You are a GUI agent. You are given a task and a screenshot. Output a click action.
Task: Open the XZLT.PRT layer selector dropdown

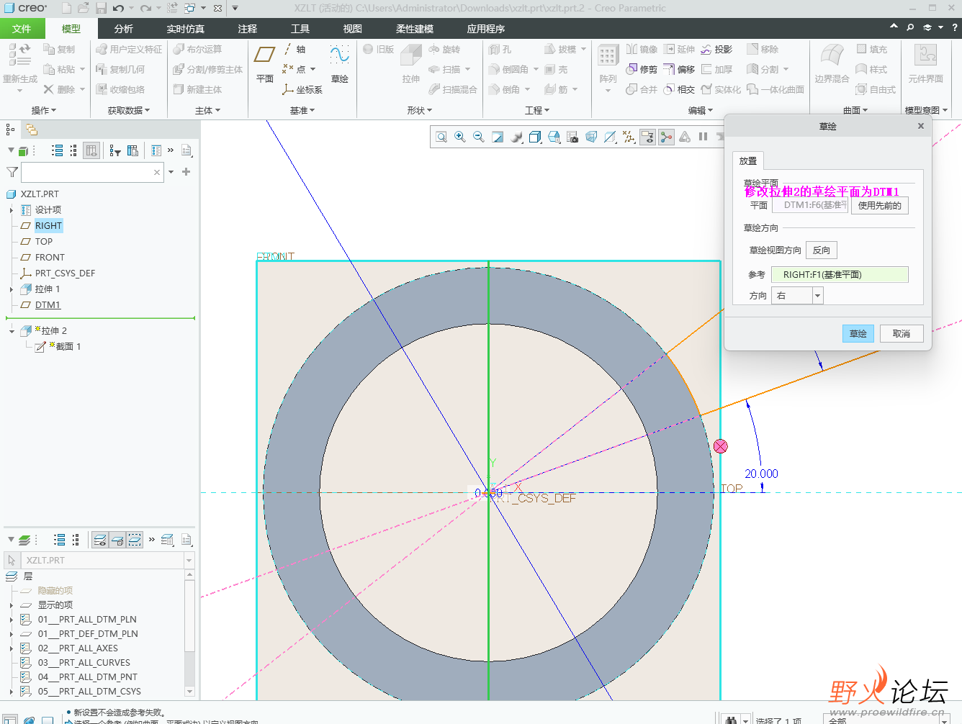point(189,560)
